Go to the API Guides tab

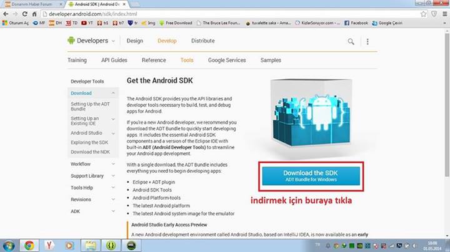(x=114, y=60)
